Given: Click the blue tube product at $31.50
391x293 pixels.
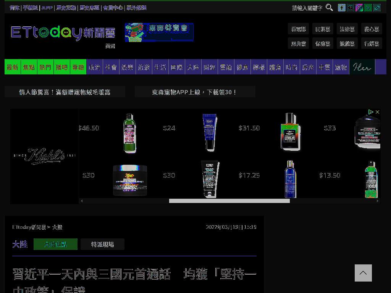Looking at the screenshot, I should pyautogui.click(x=210, y=132).
